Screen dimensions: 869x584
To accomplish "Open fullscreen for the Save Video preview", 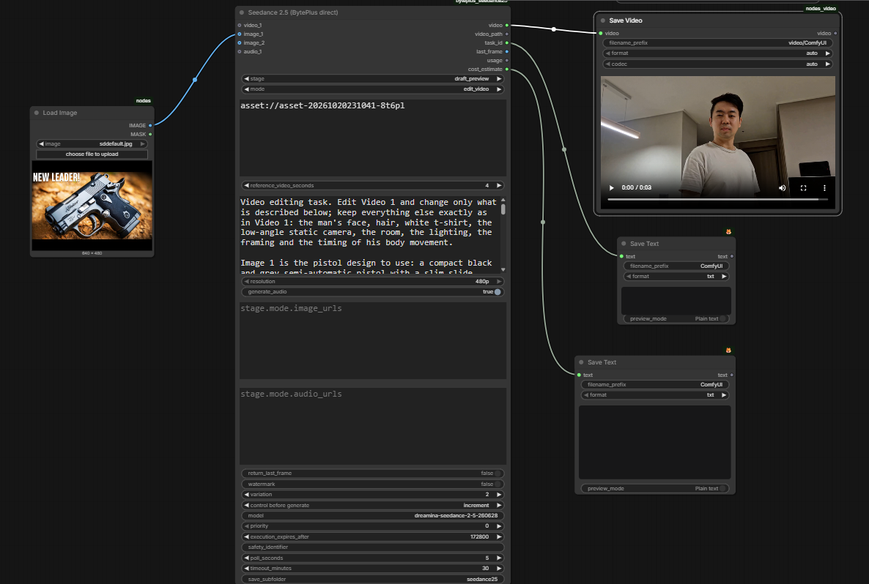I will pos(803,187).
